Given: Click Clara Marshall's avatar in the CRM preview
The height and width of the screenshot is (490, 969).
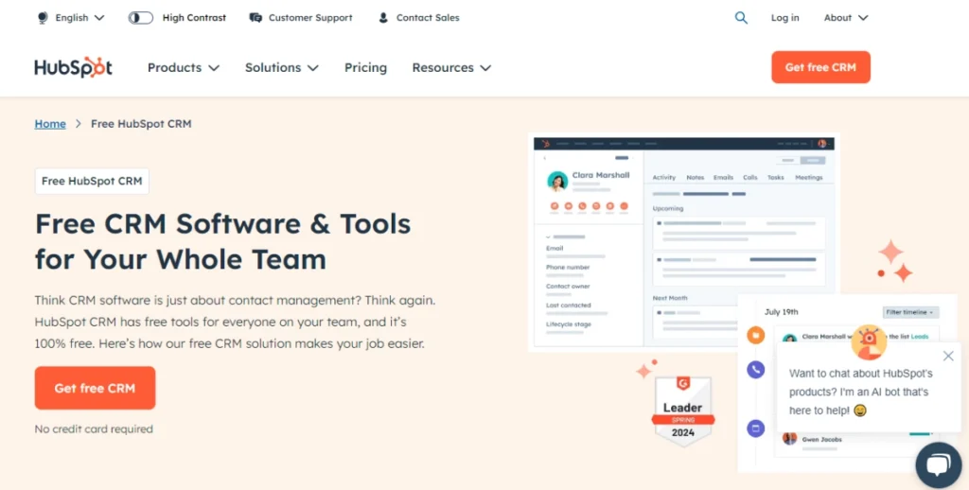Looking at the screenshot, I should 557,182.
